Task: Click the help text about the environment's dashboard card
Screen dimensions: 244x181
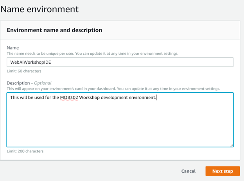Action: coord(113,88)
